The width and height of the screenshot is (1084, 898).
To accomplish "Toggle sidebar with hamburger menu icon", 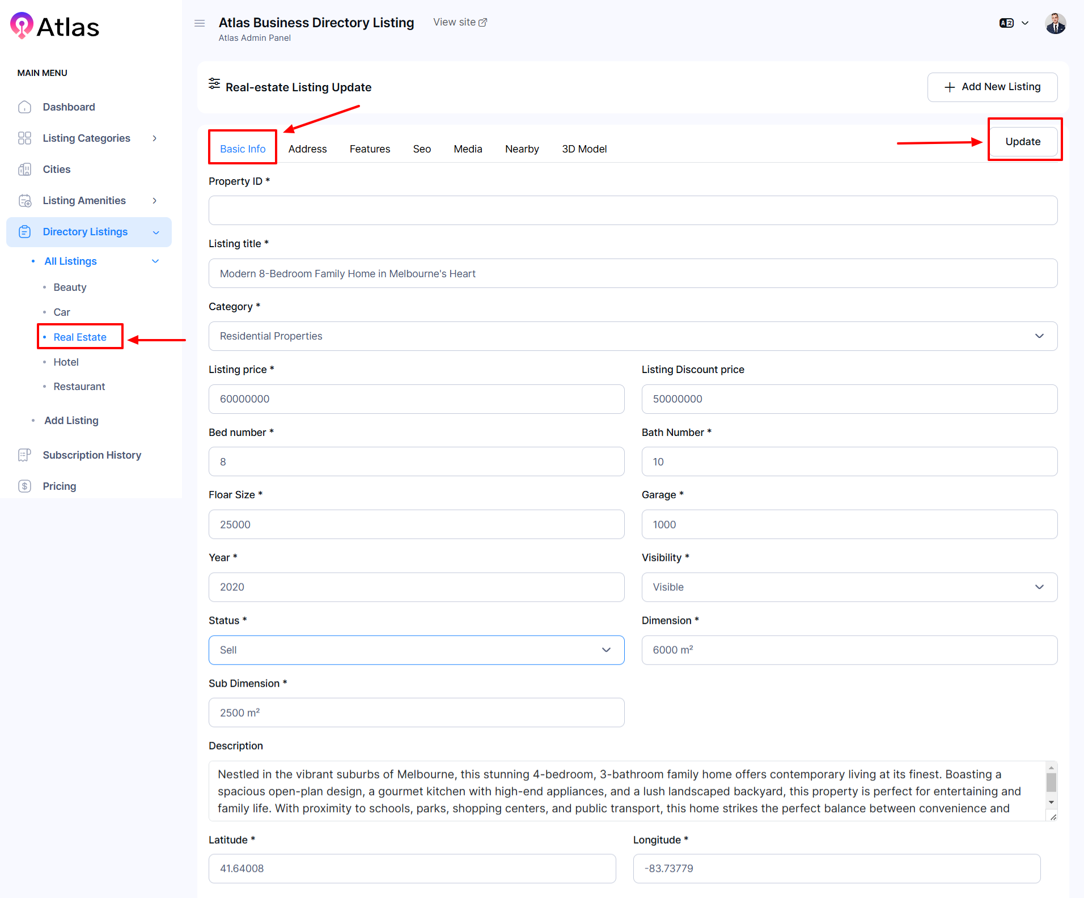I will point(200,23).
